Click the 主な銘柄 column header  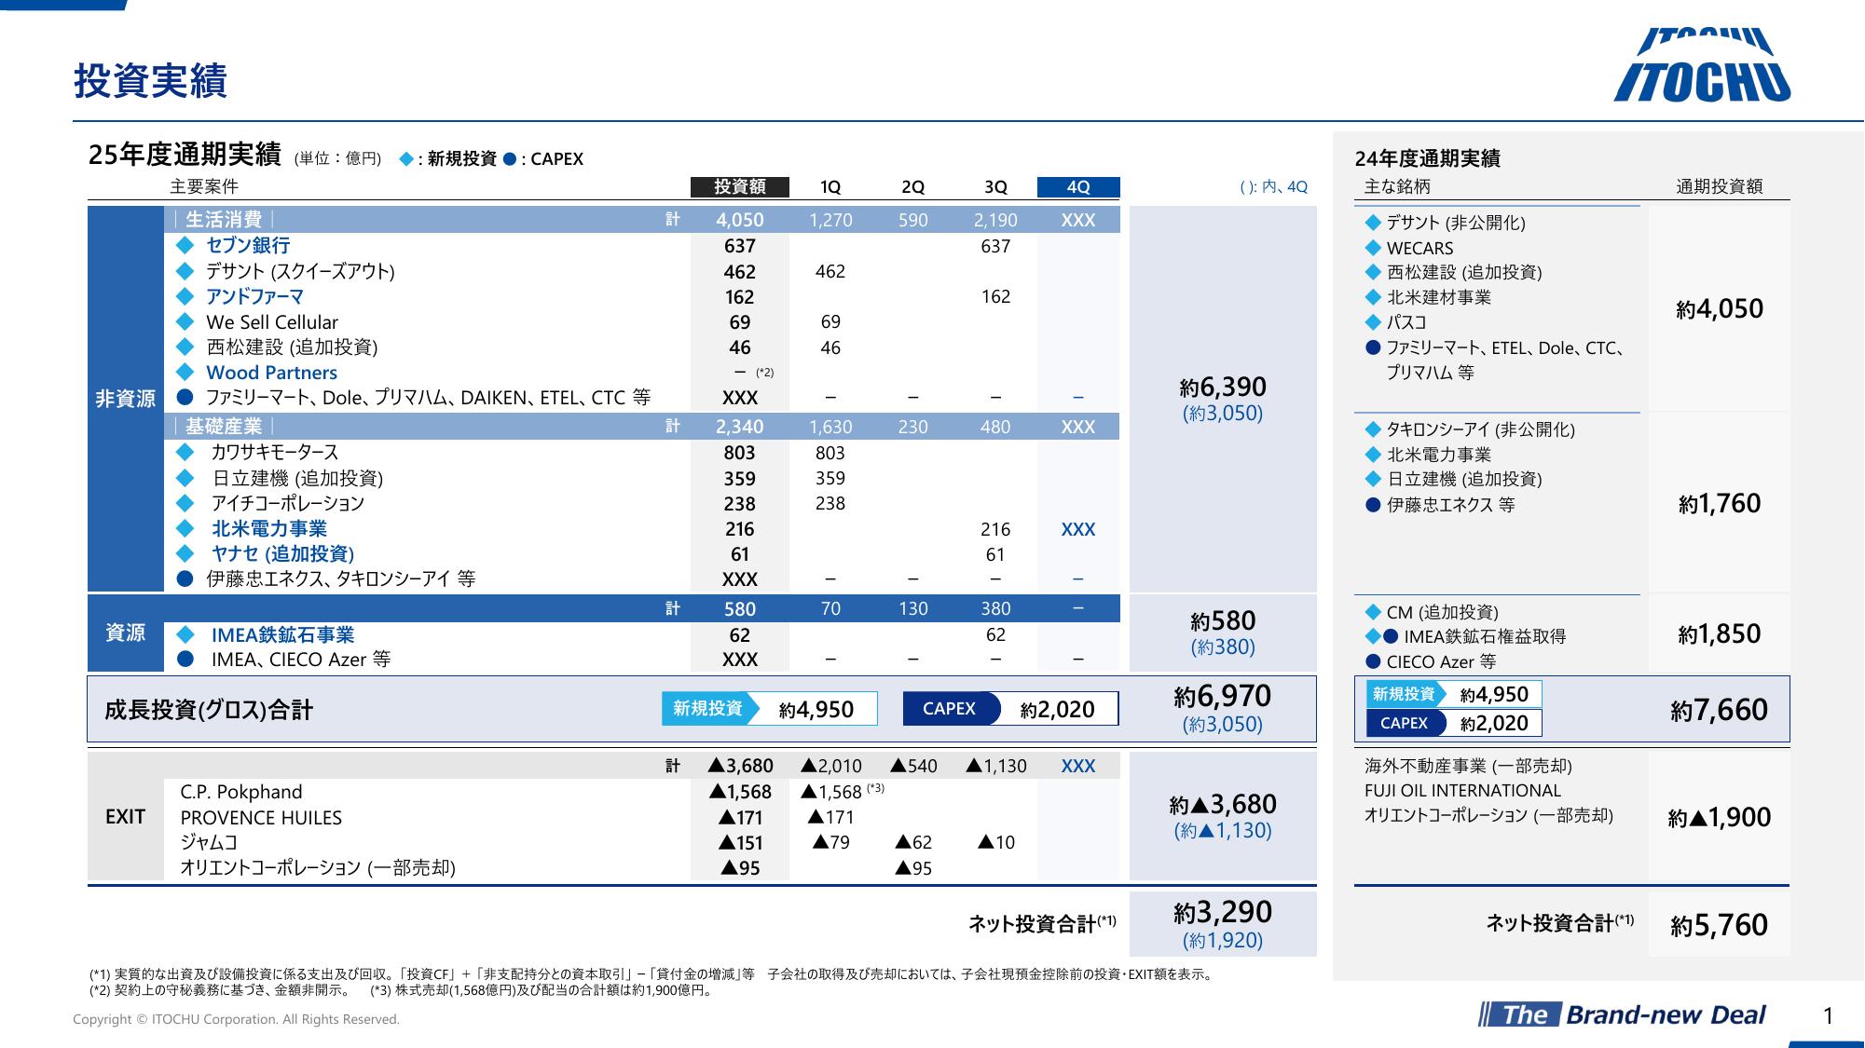tap(1397, 186)
